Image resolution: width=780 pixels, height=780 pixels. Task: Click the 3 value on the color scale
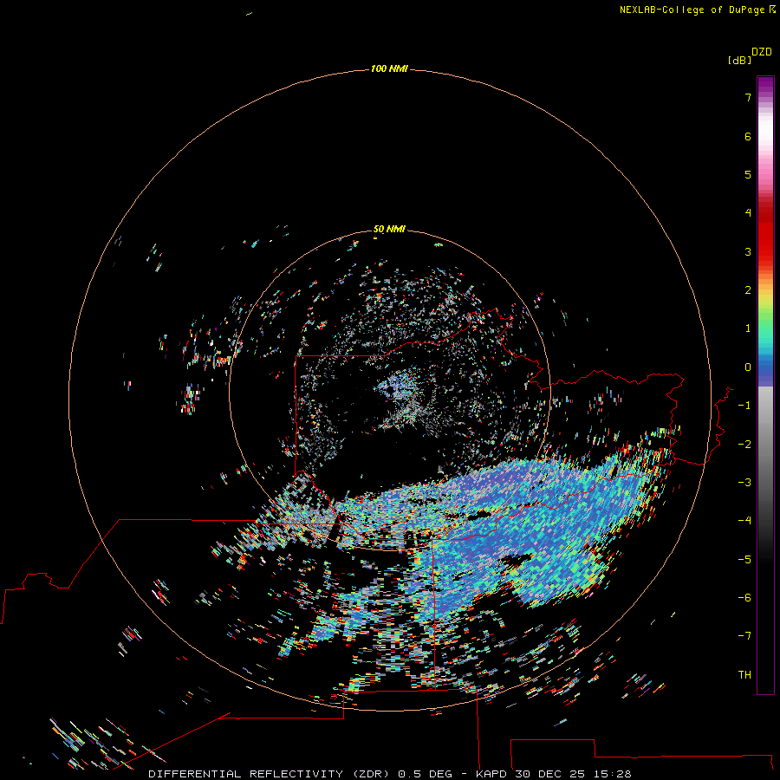748,251
